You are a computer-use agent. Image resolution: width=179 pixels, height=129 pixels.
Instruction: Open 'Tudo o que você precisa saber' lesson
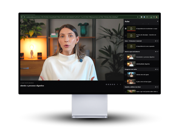(146, 91)
